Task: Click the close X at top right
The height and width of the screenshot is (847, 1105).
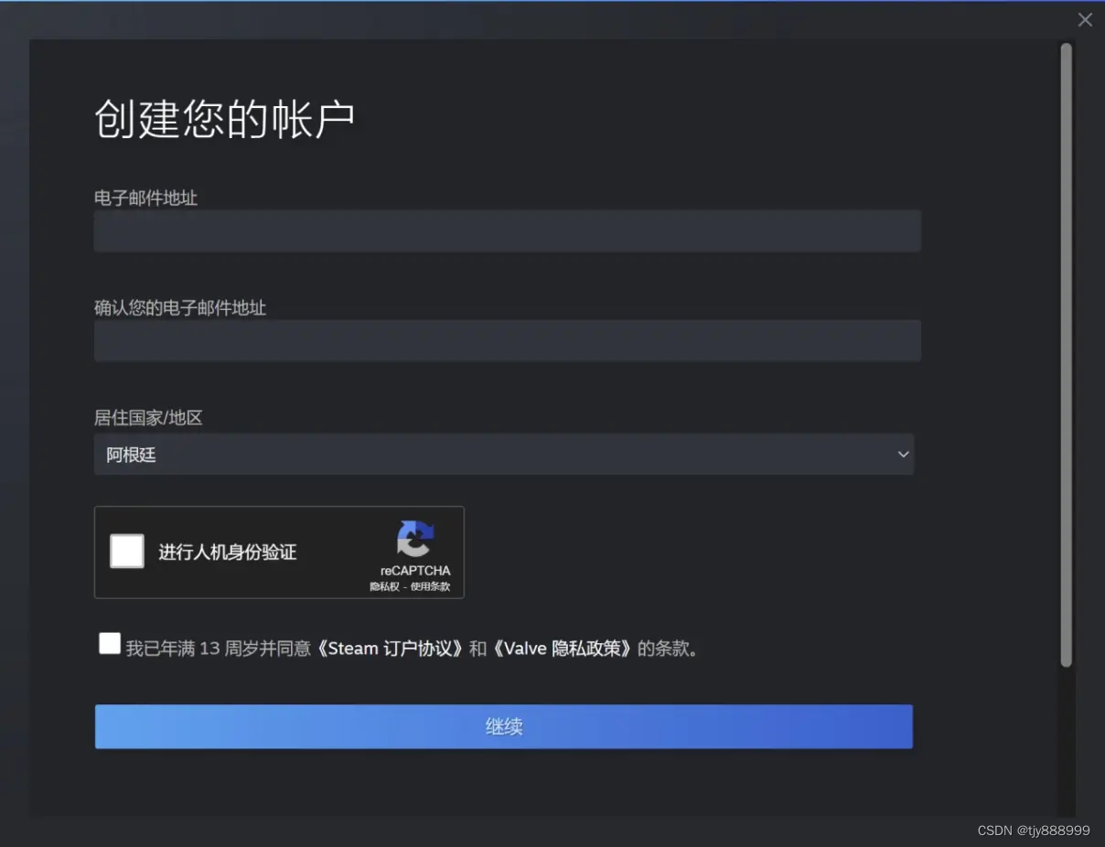Action: (1085, 19)
